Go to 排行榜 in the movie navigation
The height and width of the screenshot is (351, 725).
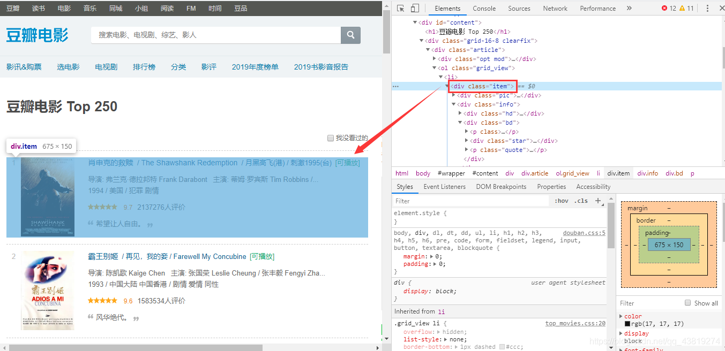[144, 67]
